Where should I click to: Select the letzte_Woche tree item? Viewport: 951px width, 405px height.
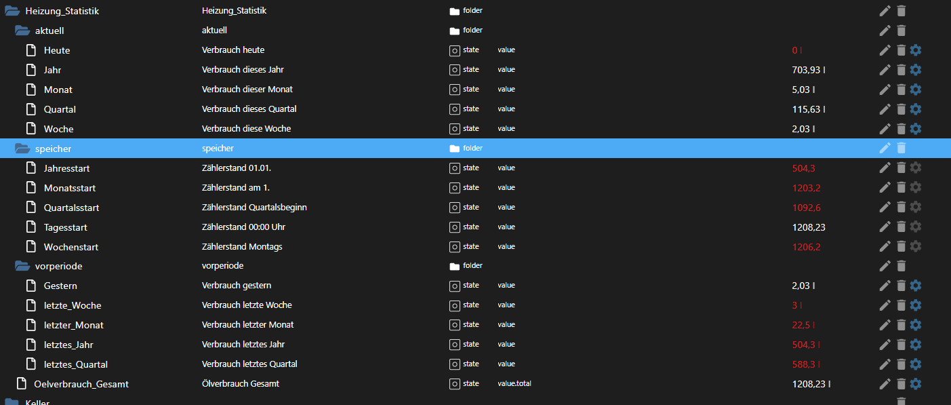tap(73, 306)
